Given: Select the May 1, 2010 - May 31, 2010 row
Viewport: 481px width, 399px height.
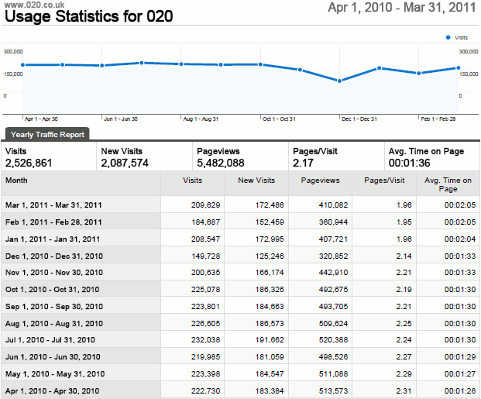Looking at the screenshot, I should click(240, 374).
